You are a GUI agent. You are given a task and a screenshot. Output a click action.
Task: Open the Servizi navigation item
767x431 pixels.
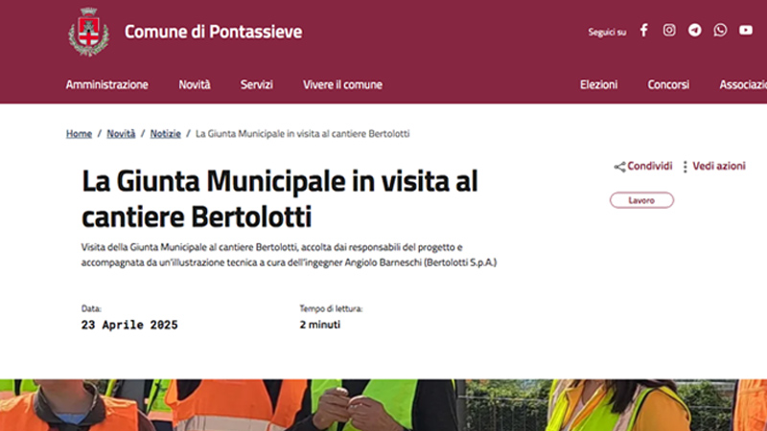point(256,84)
